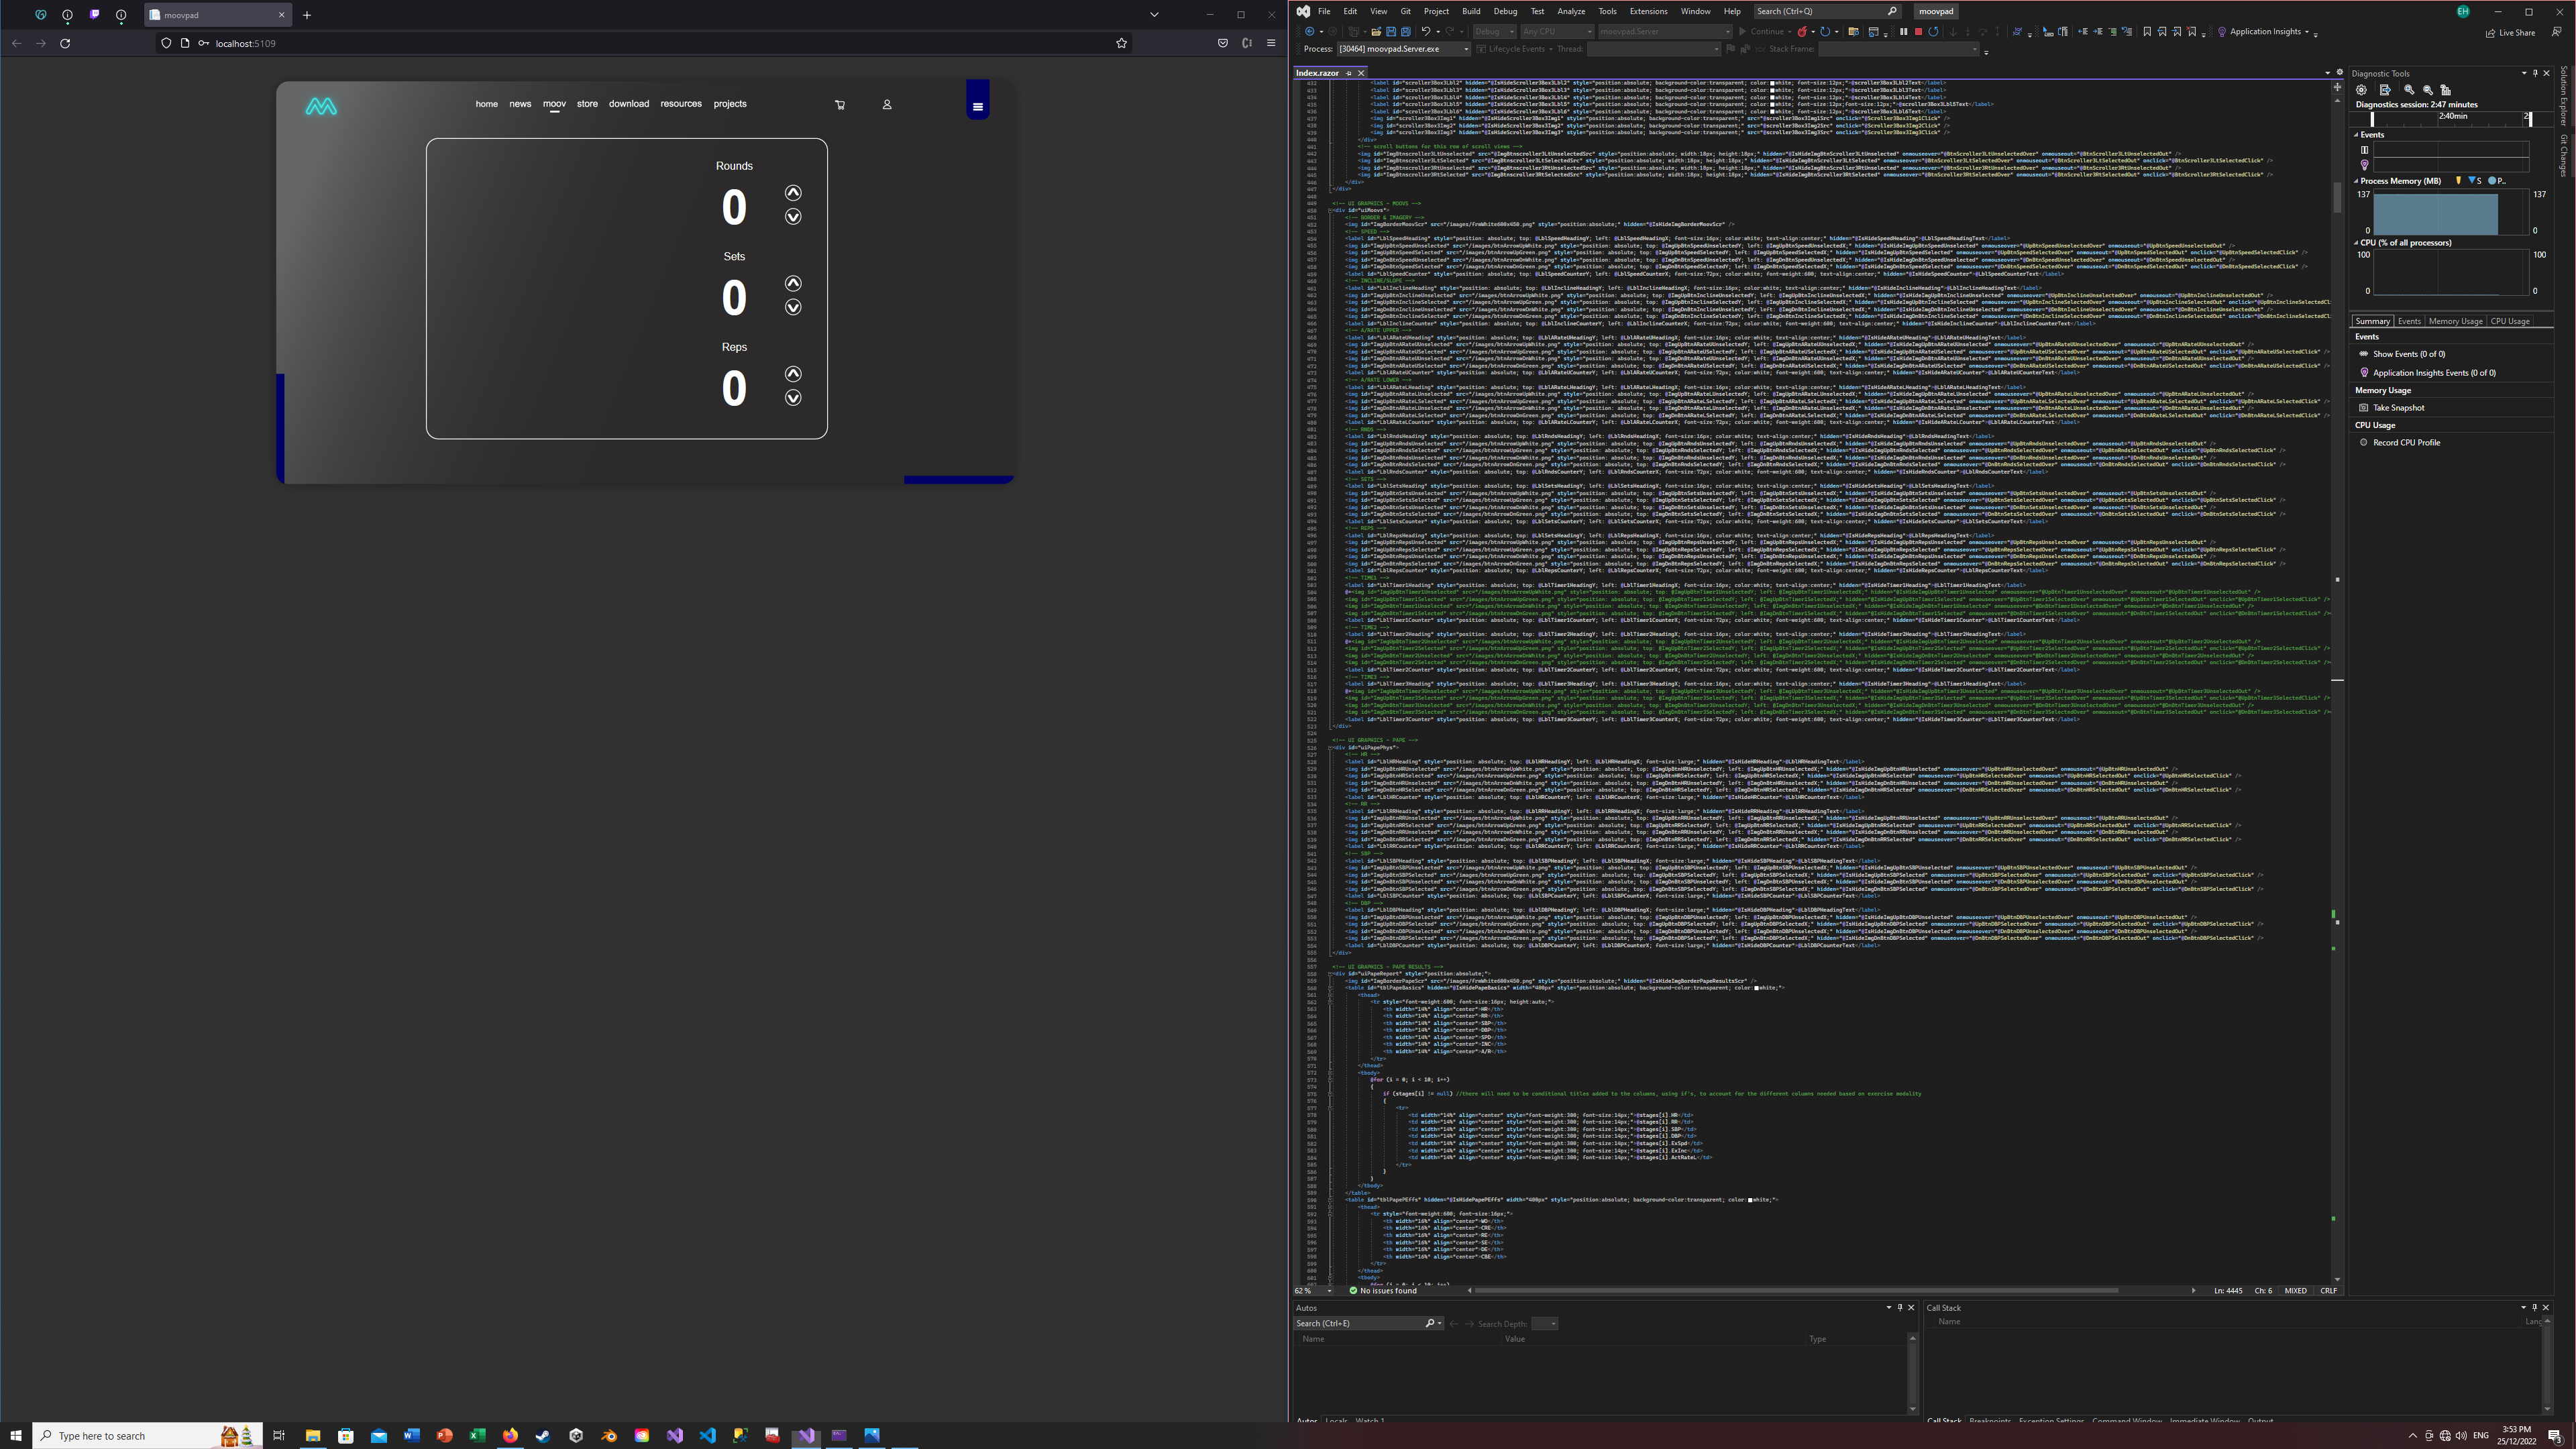Decrease Rounds with the down arrow
Viewport: 2576px width, 1449px height.
pos(793,217)
